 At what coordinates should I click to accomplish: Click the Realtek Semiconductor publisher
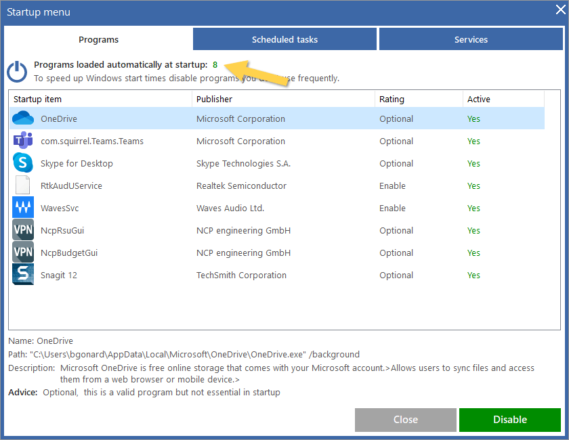(241, 185)
